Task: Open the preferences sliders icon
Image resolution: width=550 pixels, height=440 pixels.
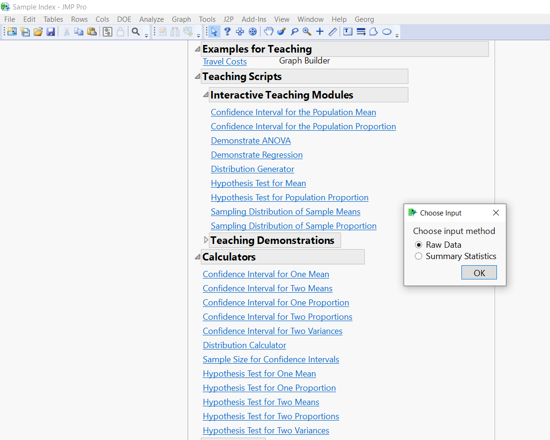Action: (x=108, y=32)
